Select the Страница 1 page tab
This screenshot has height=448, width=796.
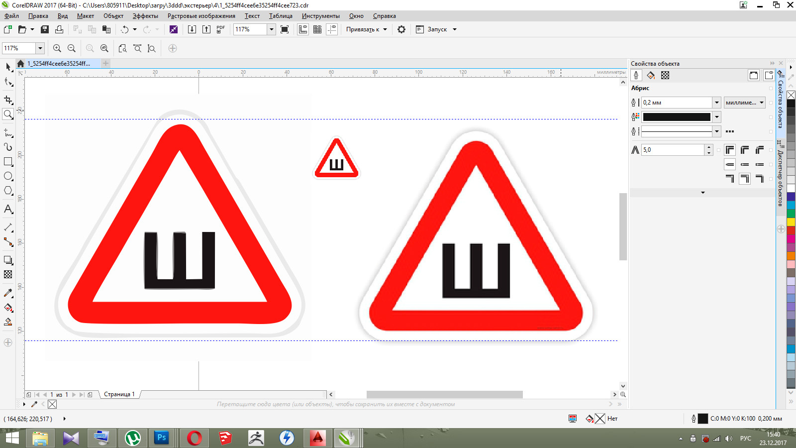[119, 394]
